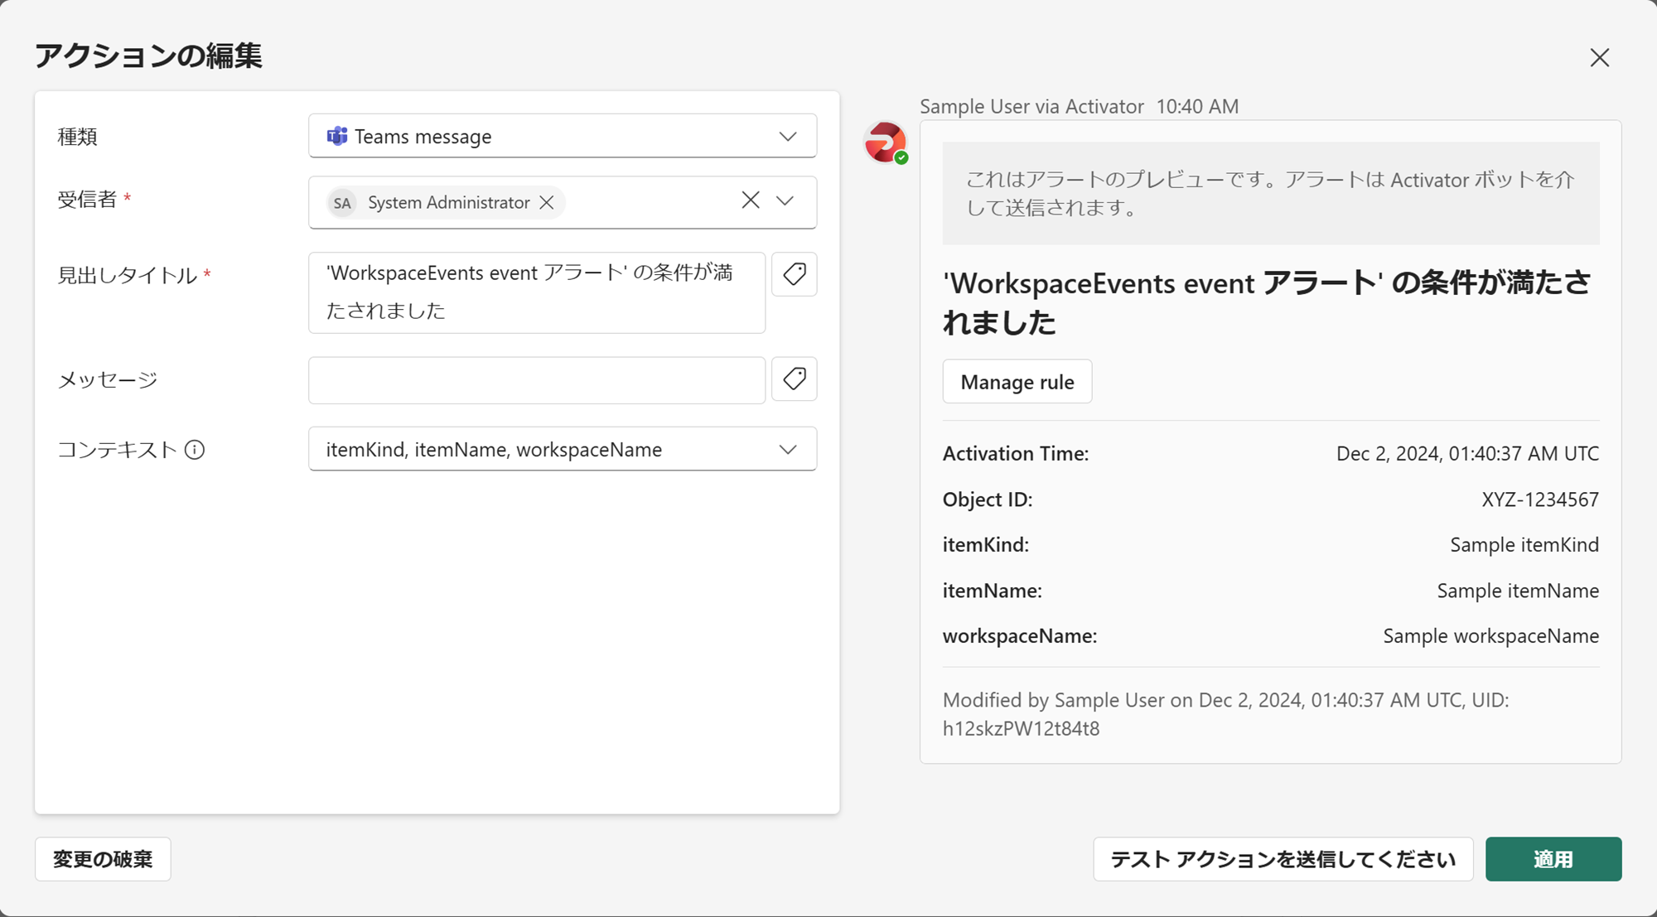
Task: Click the Activator bot avatar icon
Action: point(885,142)
